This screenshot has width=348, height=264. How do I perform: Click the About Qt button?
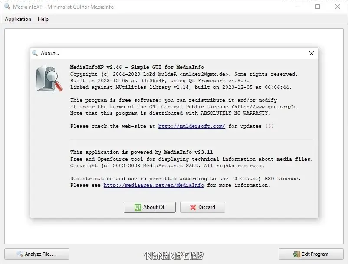[150, 207]
